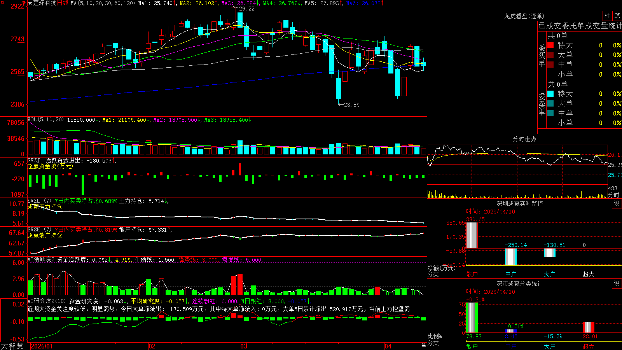The image size is (622, 350).
Task: Open 设 settings for 深市超赢分类统计
Action: 617,283
